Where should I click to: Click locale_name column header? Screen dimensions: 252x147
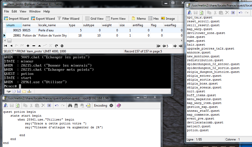pyautogui.click(x=53, y=25)
